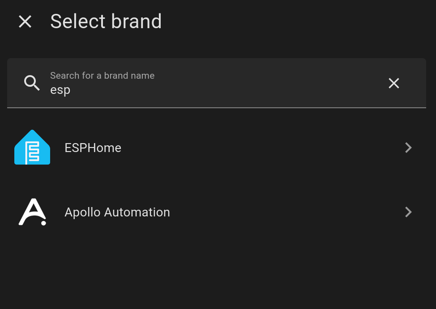Clear the brand search text

(393, 83)
